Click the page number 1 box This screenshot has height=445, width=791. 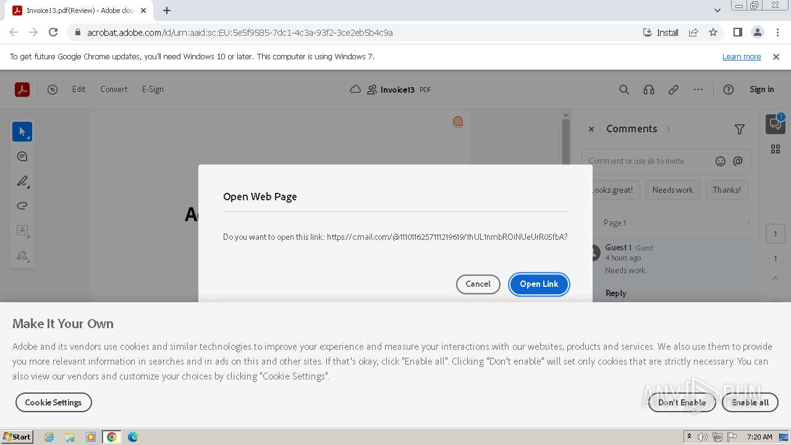776,234
